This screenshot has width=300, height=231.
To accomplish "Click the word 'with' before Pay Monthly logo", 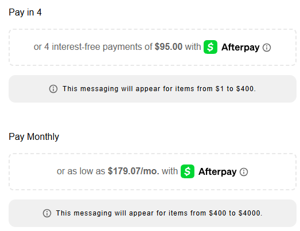I will (170, 171).
